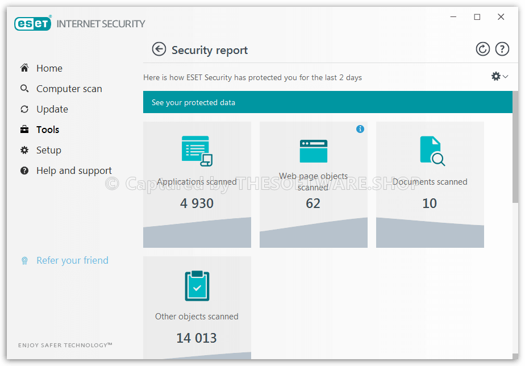The image size is (525, 366).
Task: Click the Refer your friend link
Action: [x=72, y=260]
